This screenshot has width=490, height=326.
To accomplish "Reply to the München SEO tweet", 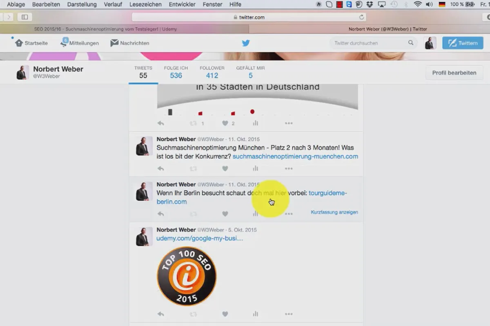I will click(161, 168).
